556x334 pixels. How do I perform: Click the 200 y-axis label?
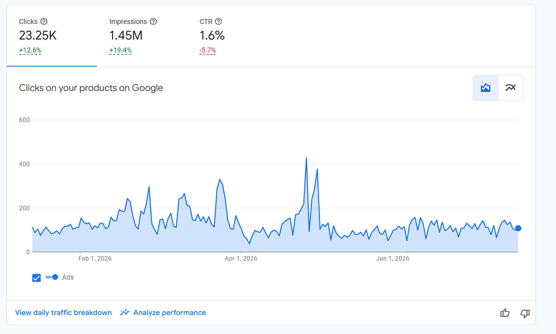(24, 208)
